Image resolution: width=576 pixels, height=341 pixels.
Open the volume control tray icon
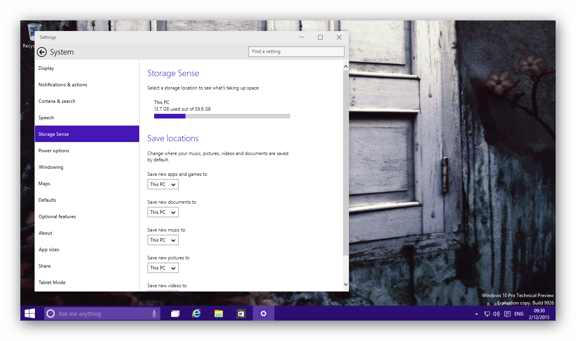pos(496,314)
